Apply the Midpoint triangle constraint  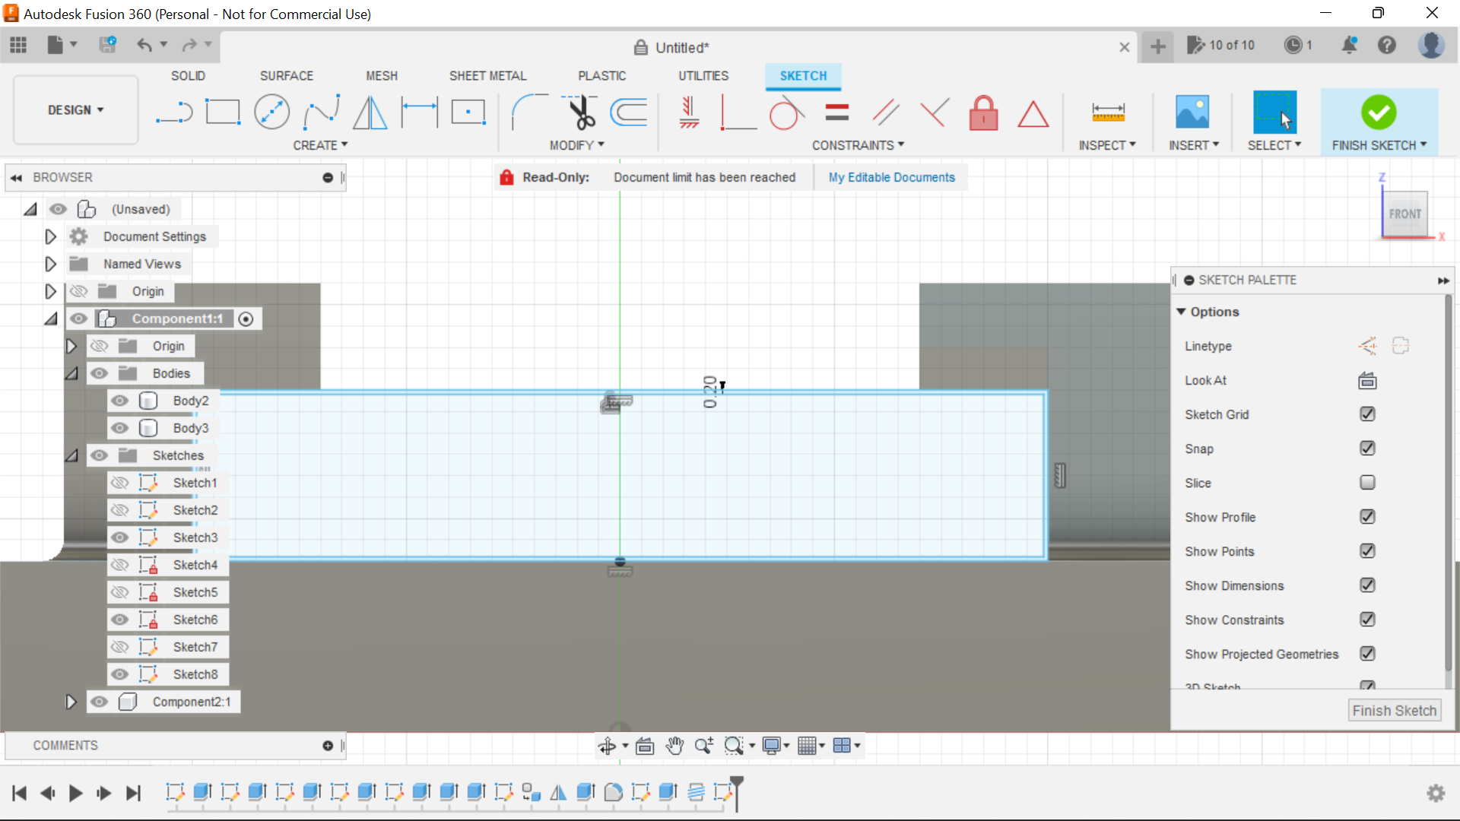pyautogui.click(x=1033, y=114)
